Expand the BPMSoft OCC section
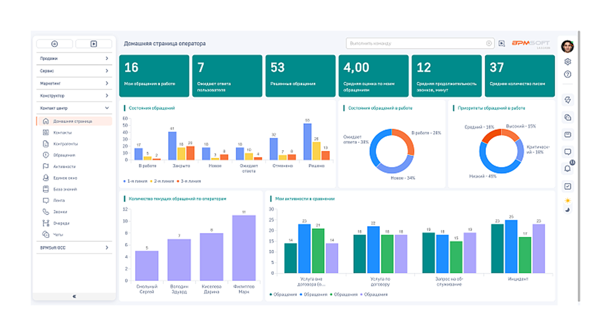The height and width of the screenshot is (336, 611). 74,248
